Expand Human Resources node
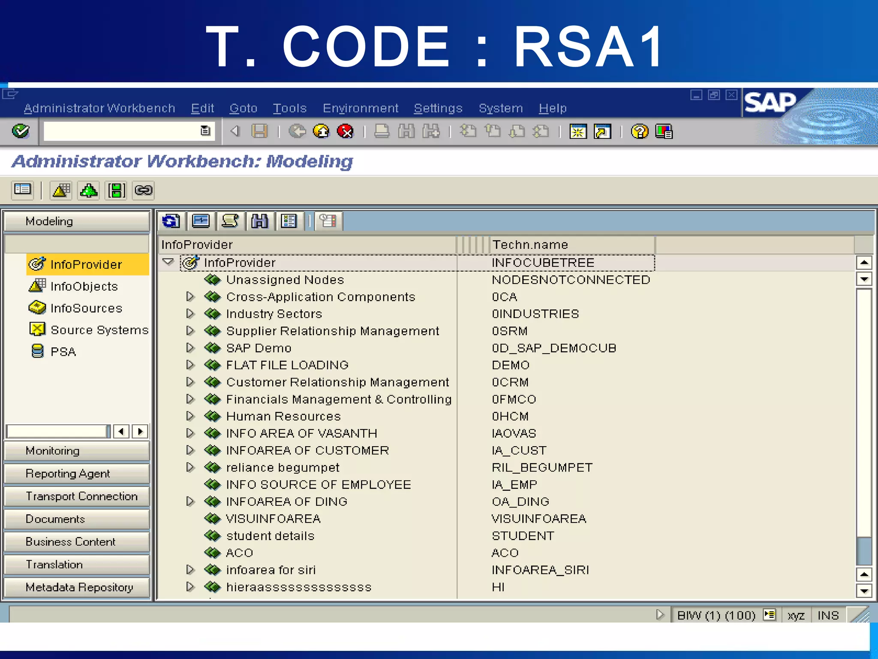Viewport: 878px width, 659px height. [x=190, y=416]
